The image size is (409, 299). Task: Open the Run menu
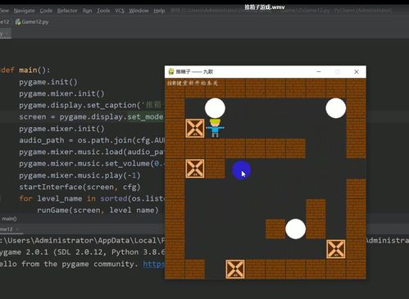[x=87, y=11]
